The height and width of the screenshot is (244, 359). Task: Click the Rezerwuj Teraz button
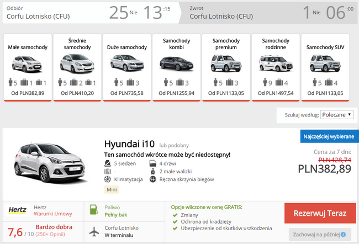[x=320, y=213]
